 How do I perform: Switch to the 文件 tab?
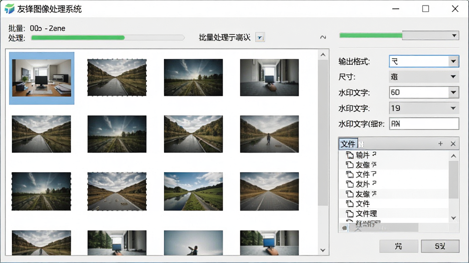pos(348,144)
